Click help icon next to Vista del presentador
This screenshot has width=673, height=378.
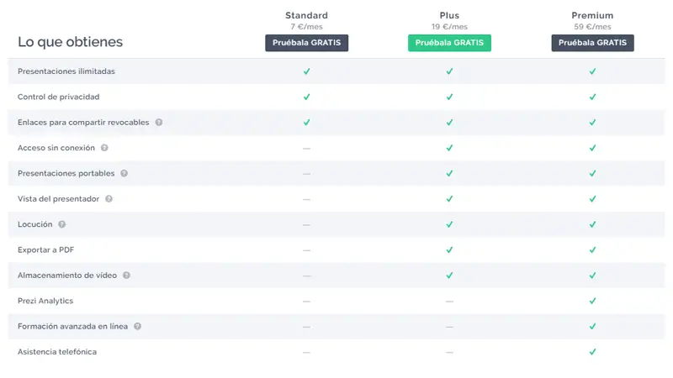click(x=109, y=199)
